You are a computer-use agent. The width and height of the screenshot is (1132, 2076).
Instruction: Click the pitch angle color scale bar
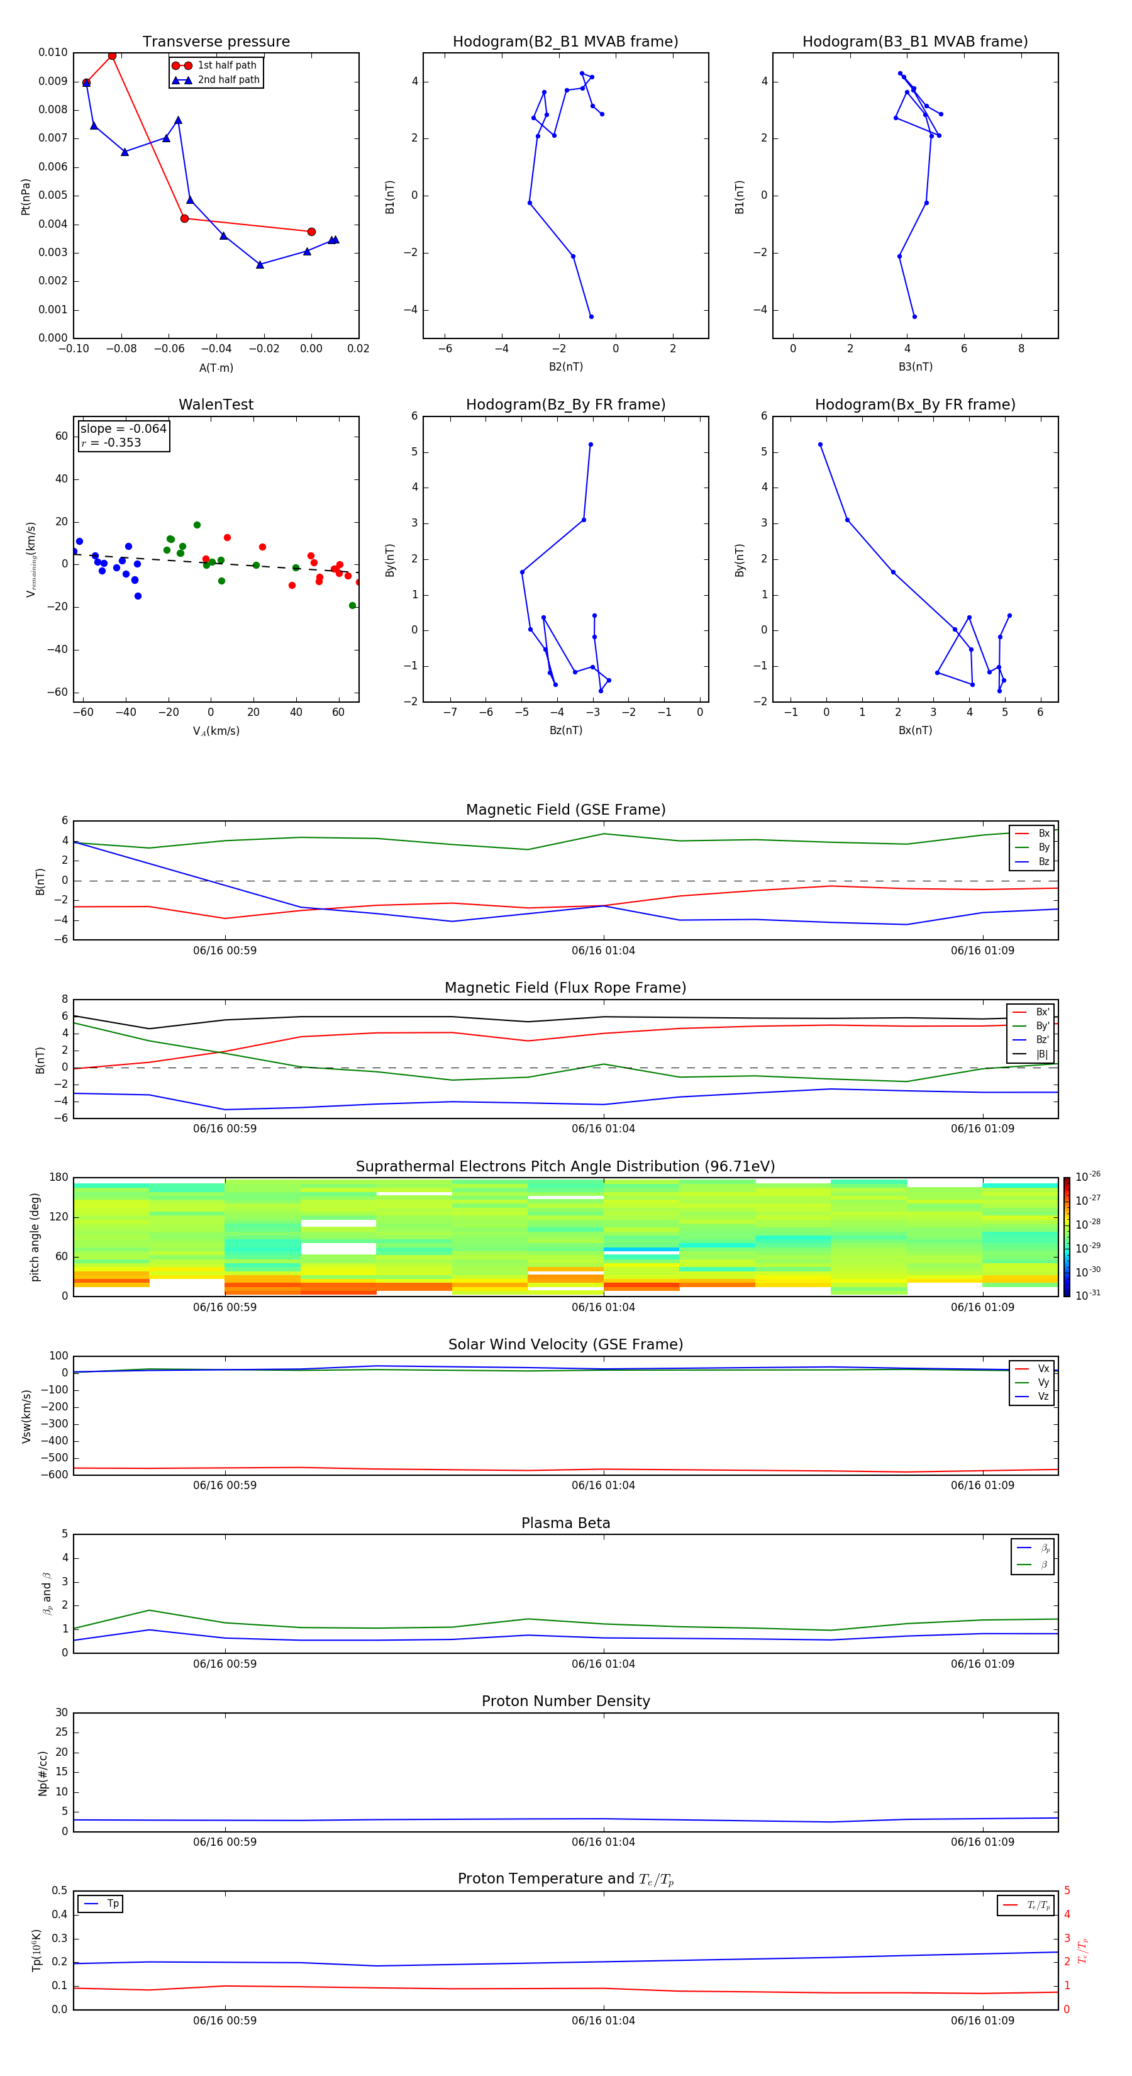pyautogui.click(x=1067, y=1237)
